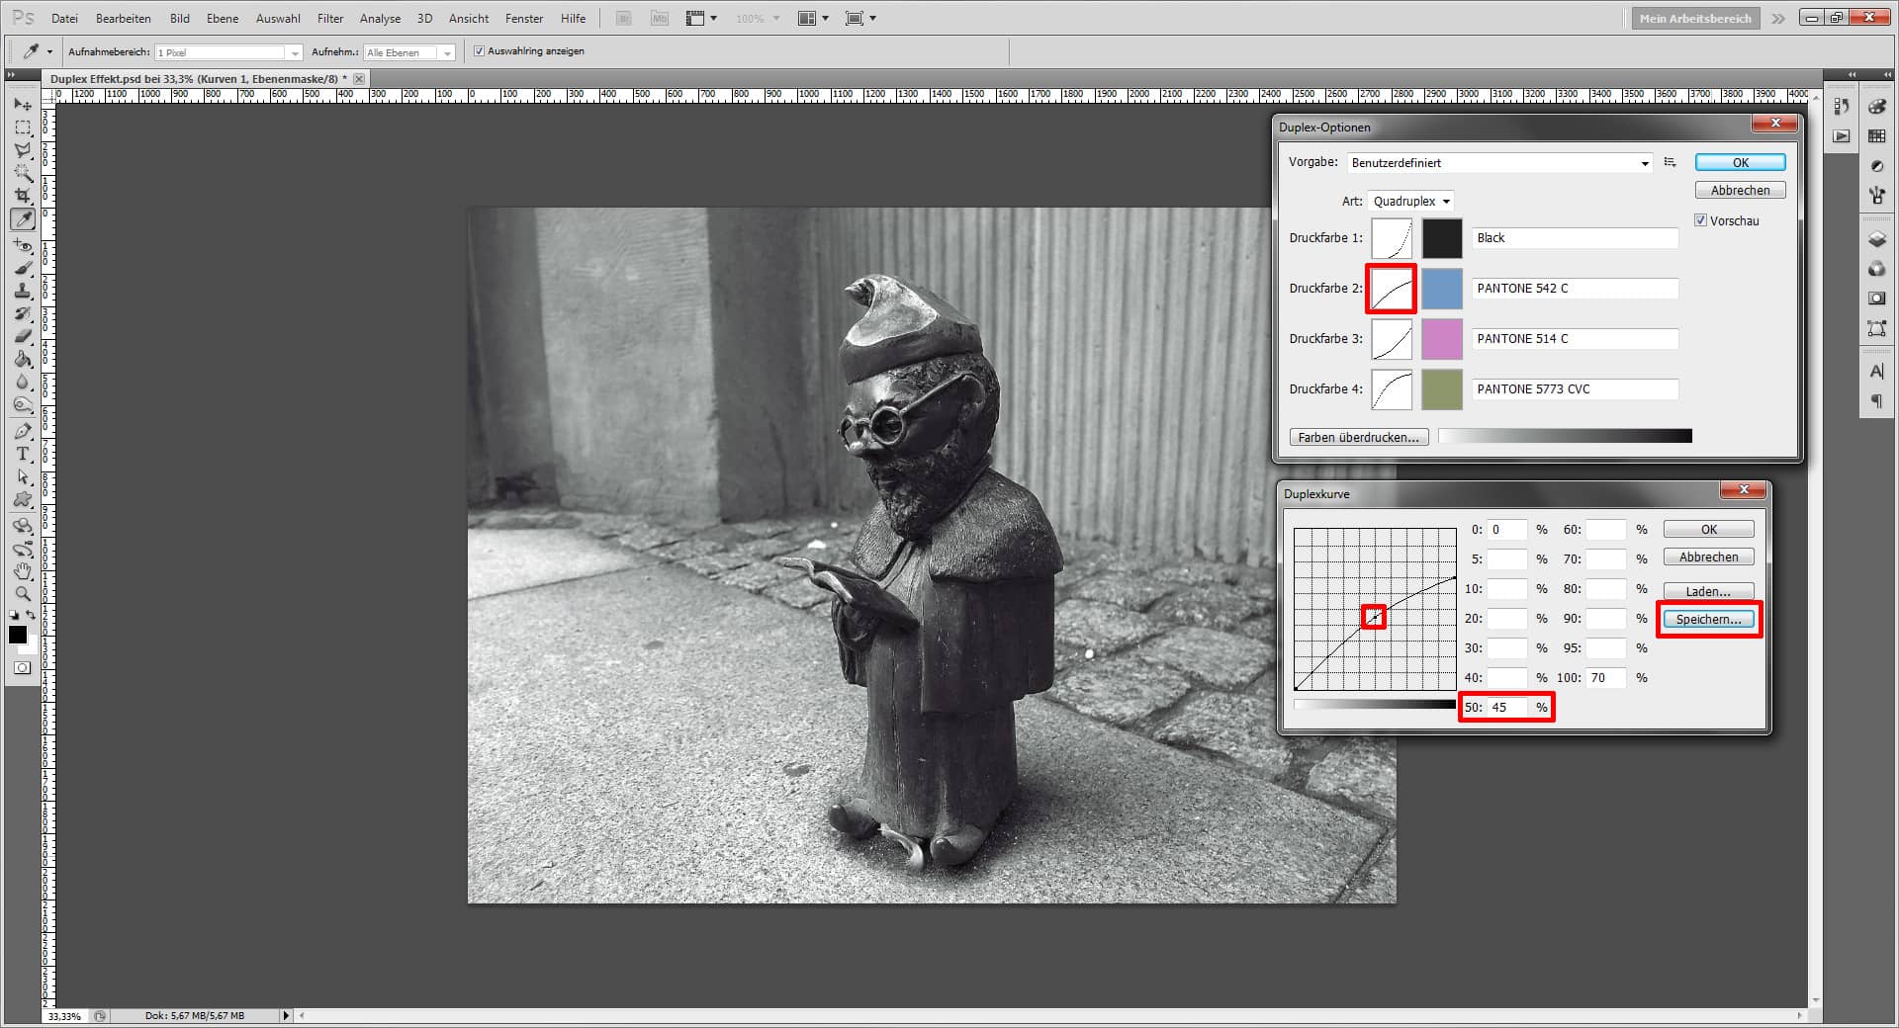This screenshot has height=1028, width=1899.
Task: Select the Lasso tool
Action: (x=22, y=150)
